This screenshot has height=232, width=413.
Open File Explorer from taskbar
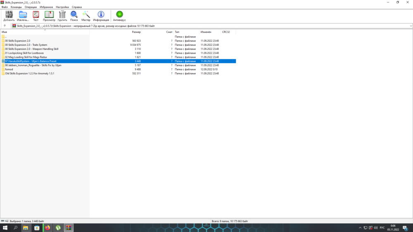26,228
